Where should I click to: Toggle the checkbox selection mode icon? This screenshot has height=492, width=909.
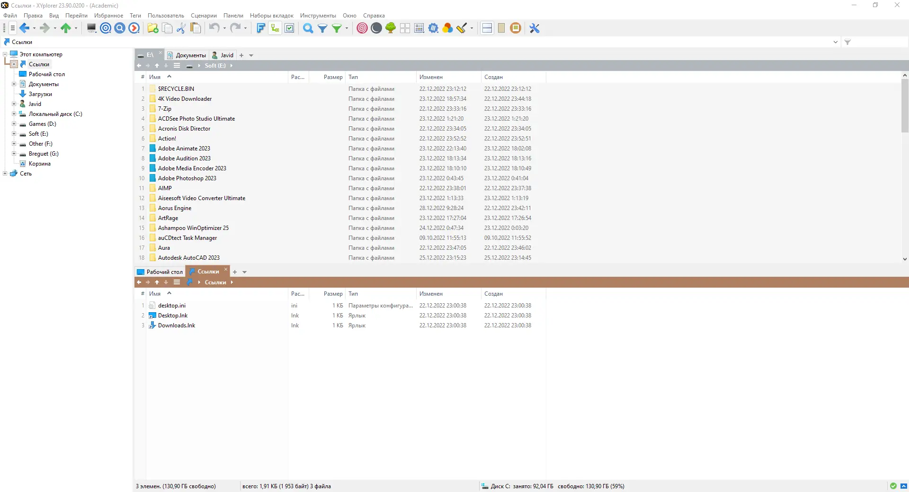pyautogui.click(x=289, y=28)
